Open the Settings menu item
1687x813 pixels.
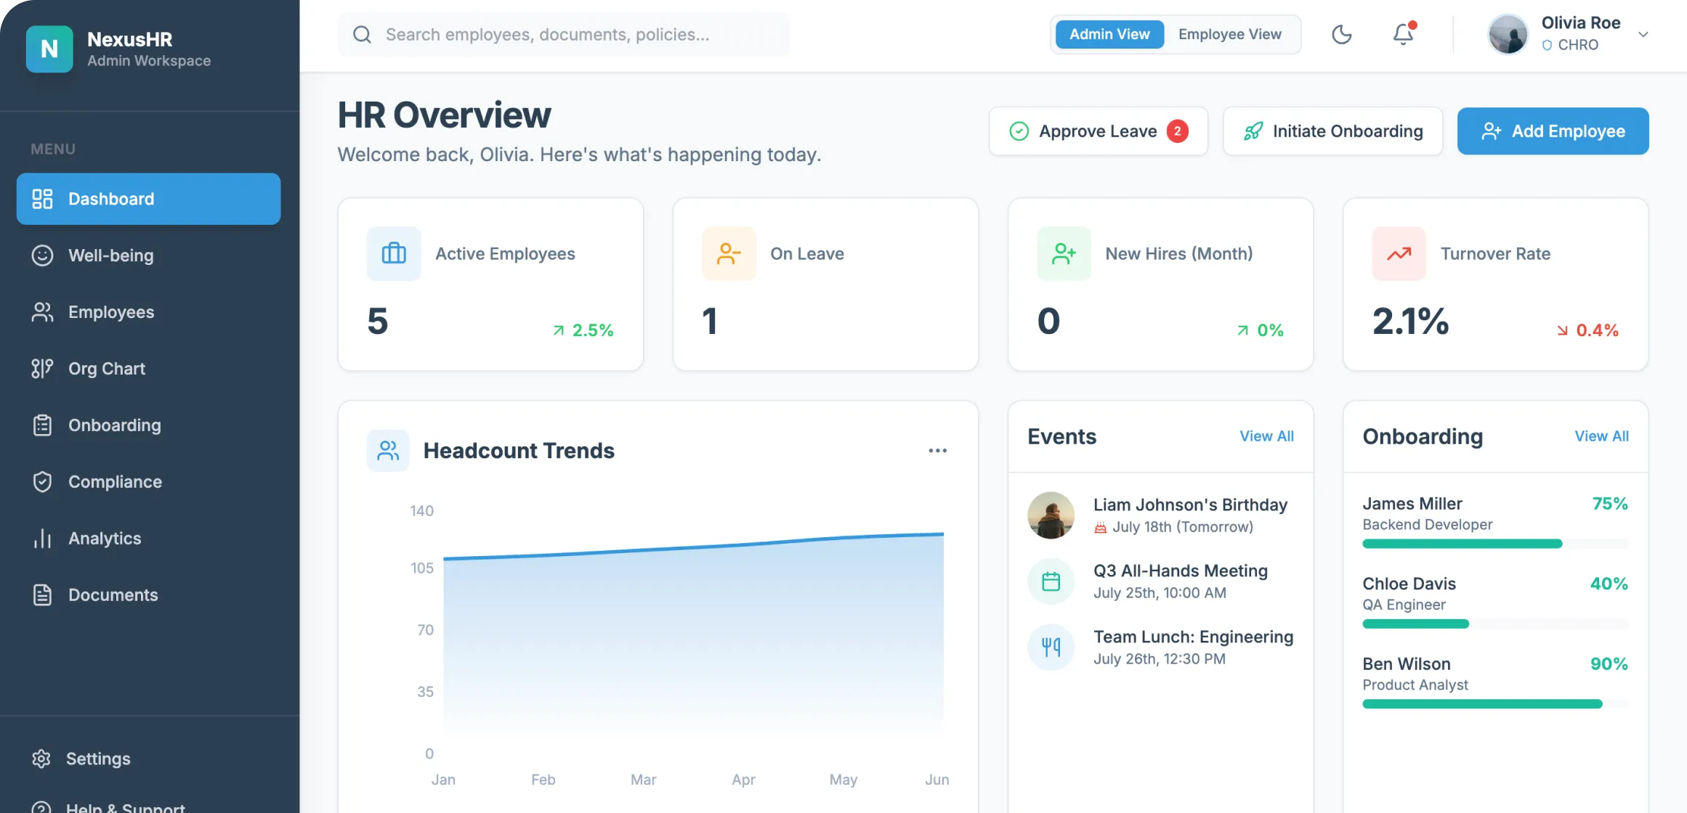(x=99, y=759)
